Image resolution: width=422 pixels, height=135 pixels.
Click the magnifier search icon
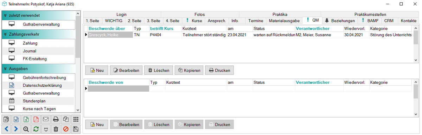click(26, 129)
